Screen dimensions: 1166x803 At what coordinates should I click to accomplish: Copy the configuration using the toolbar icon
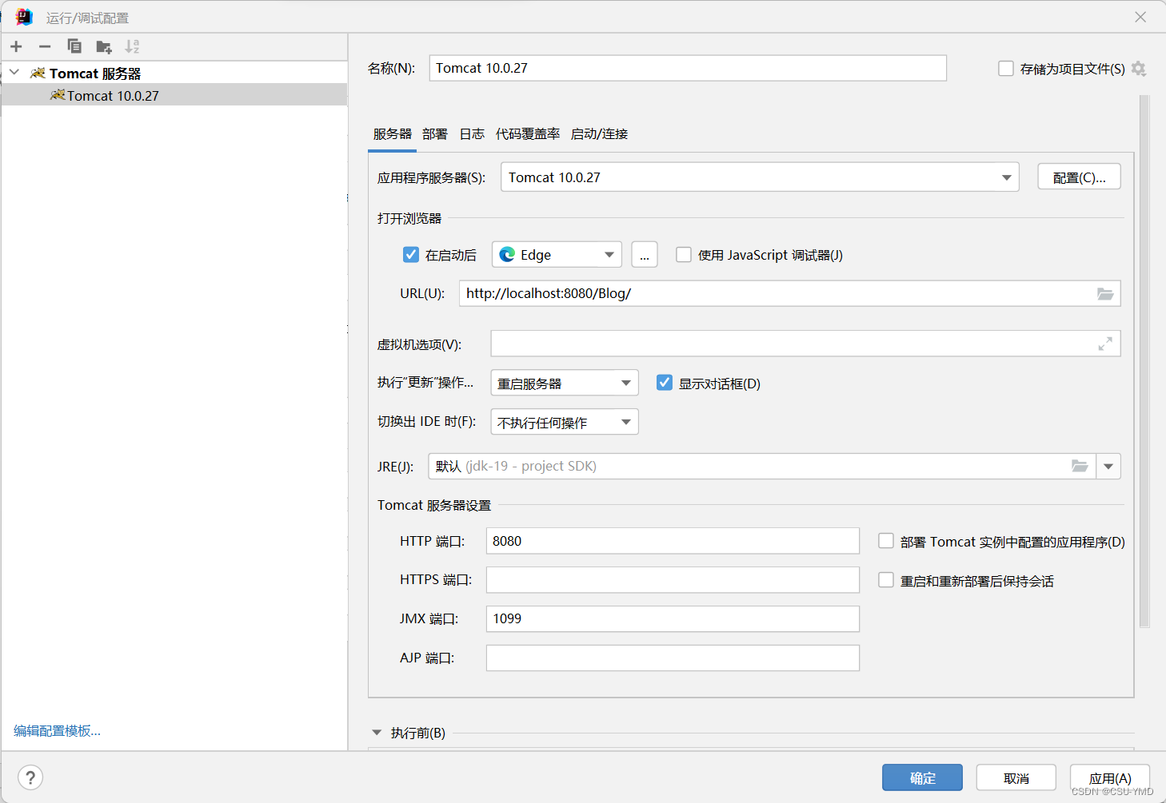(x=74, y=46)
